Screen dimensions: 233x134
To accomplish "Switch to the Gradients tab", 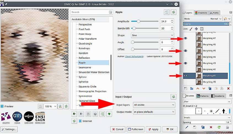I will point(218,96).
